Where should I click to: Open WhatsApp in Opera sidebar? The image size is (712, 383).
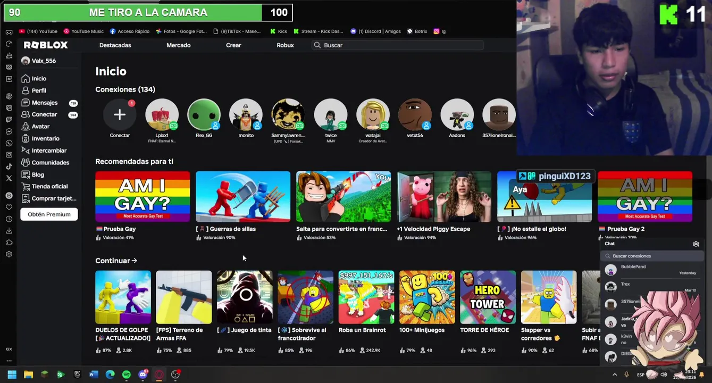[x=9, y=143]
